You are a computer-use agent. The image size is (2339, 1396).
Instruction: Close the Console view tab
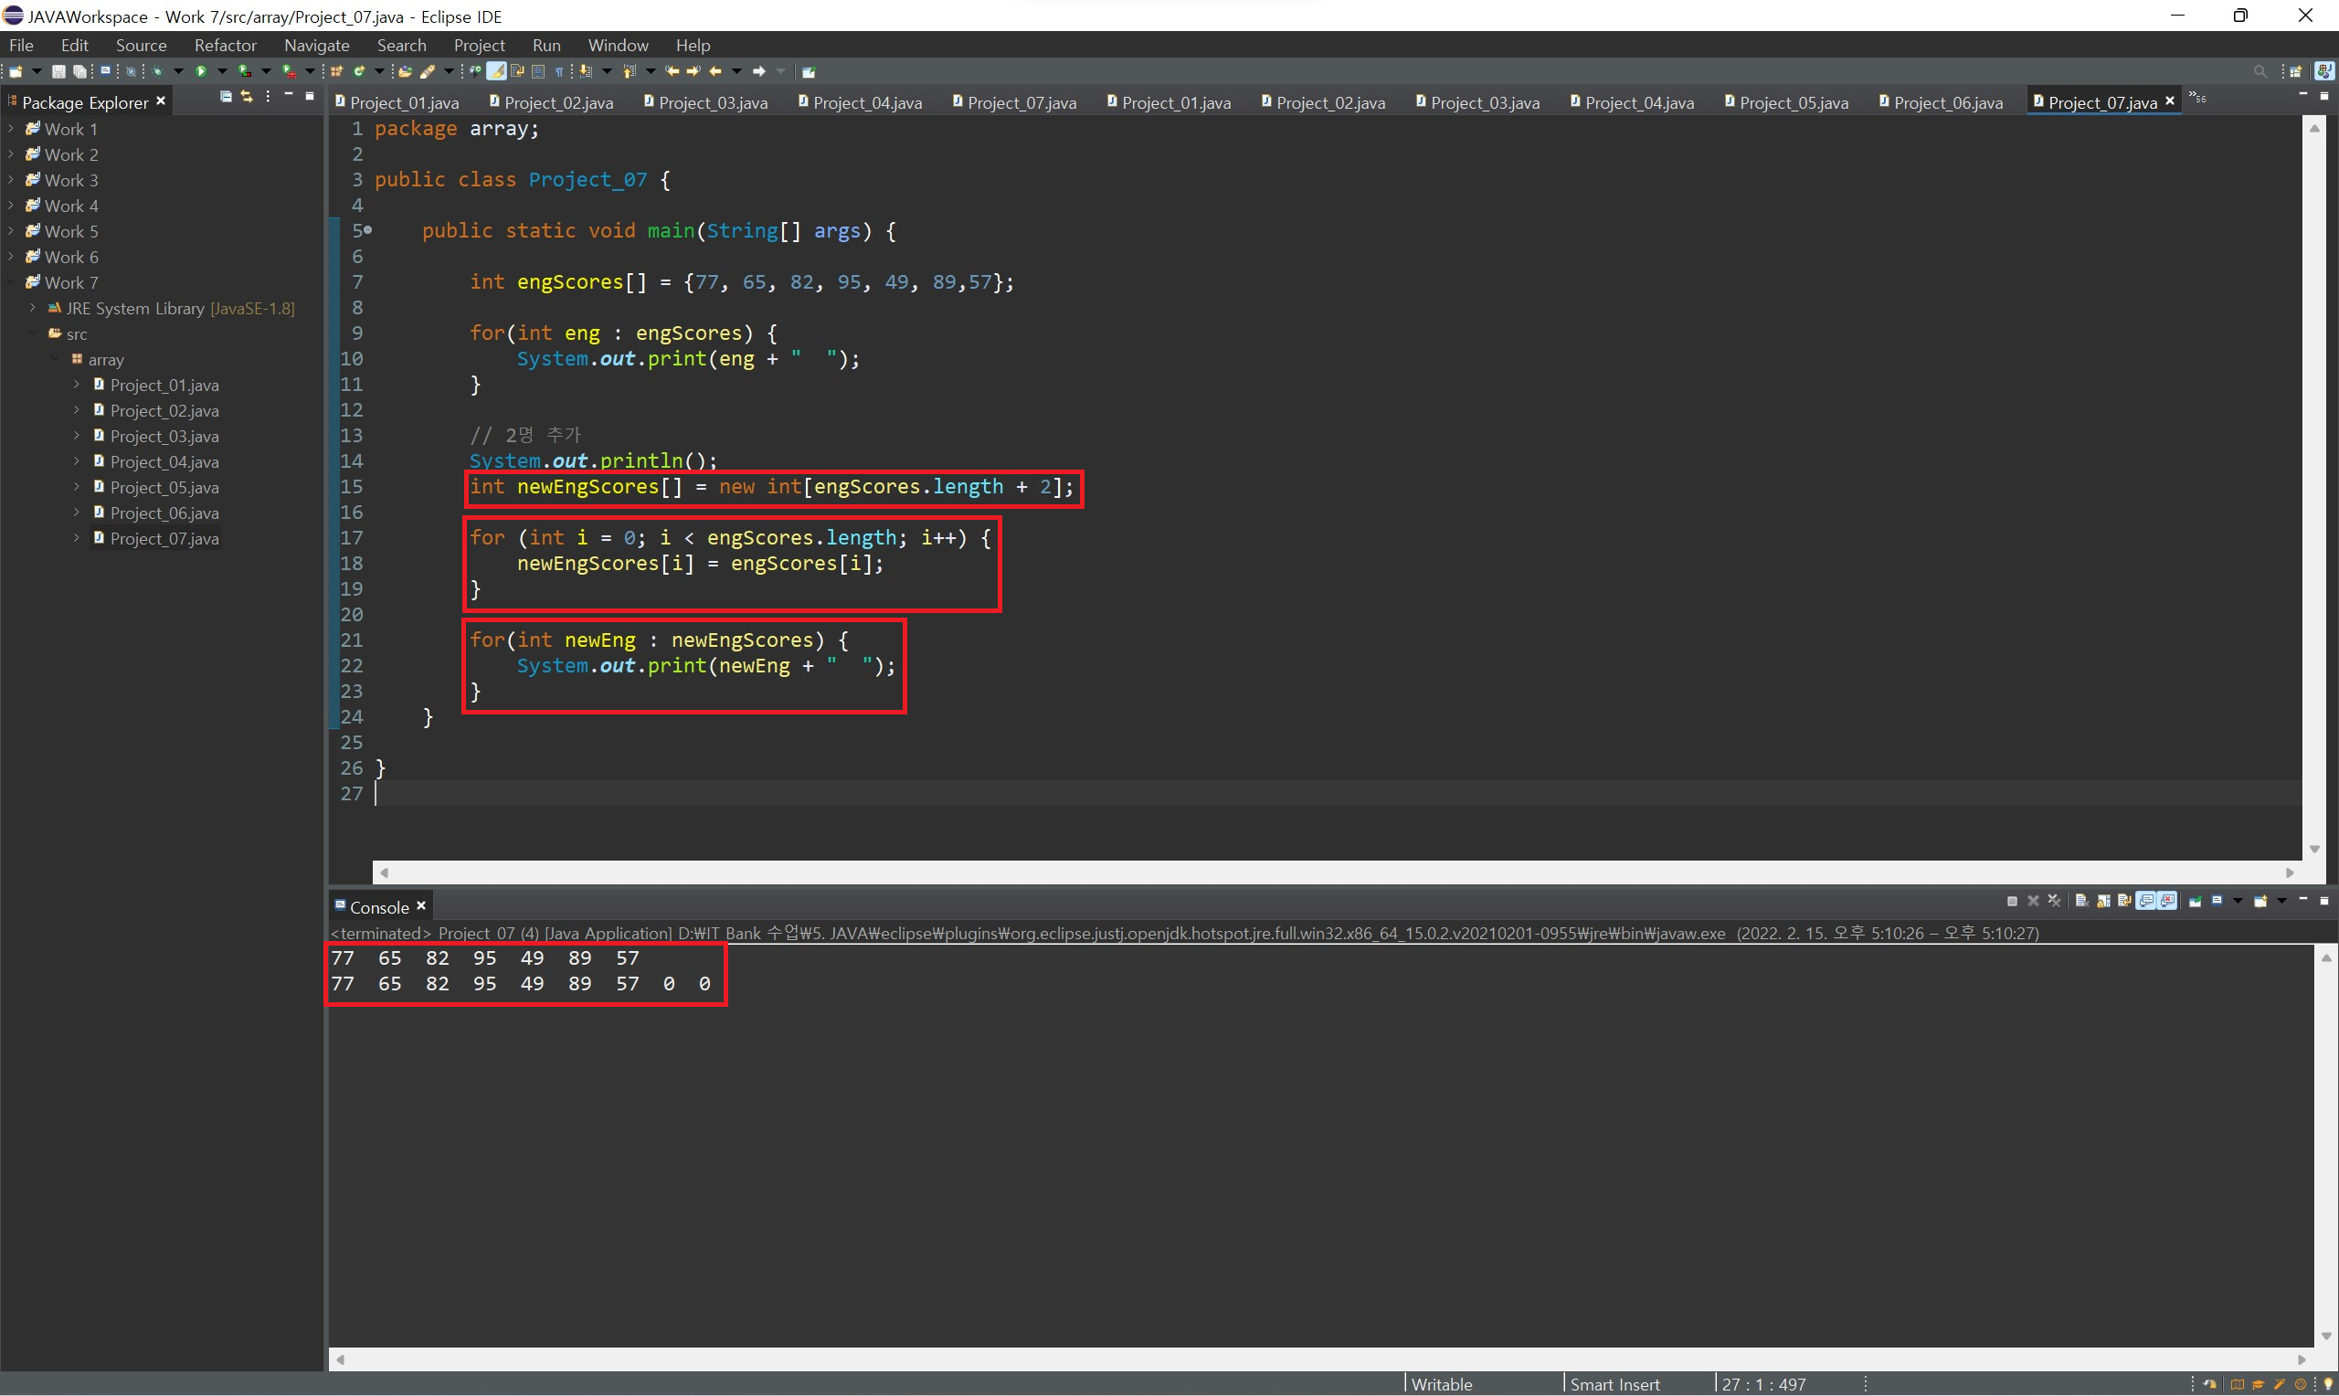421,906
